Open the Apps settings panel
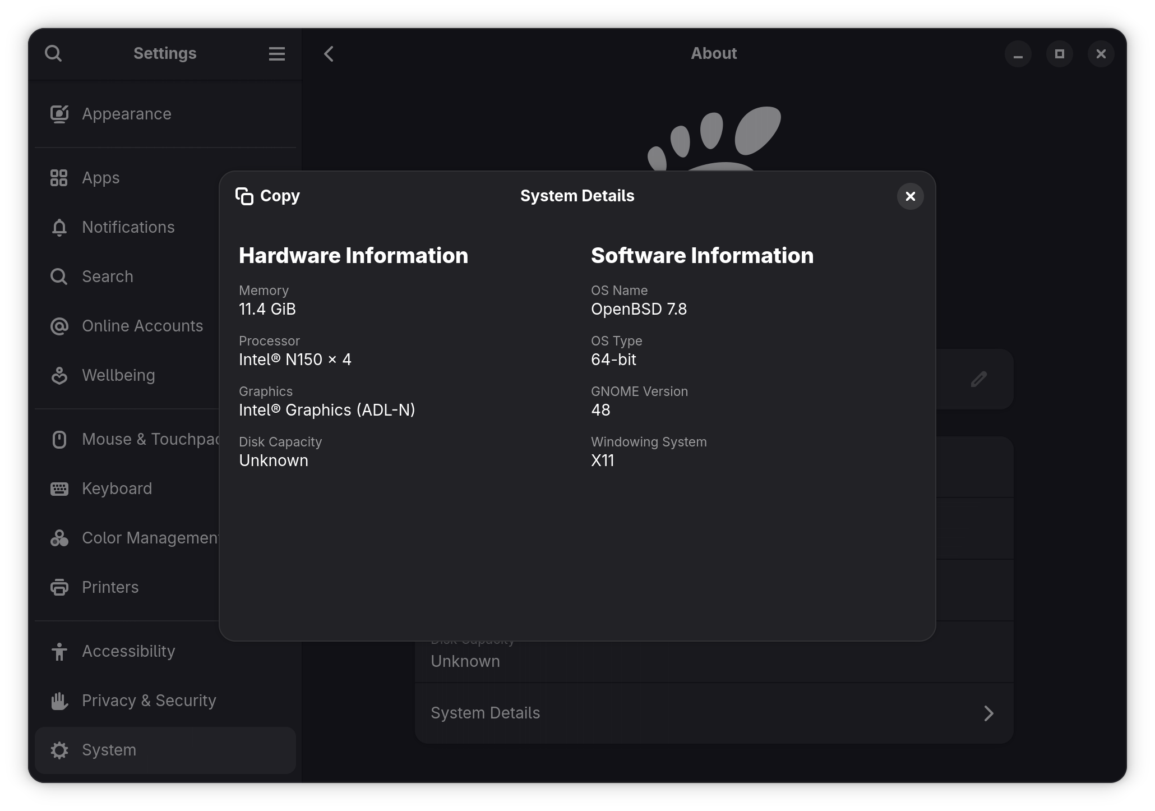Image resolution: width=1155 pixels, height=811 pixels. (101, 178)
